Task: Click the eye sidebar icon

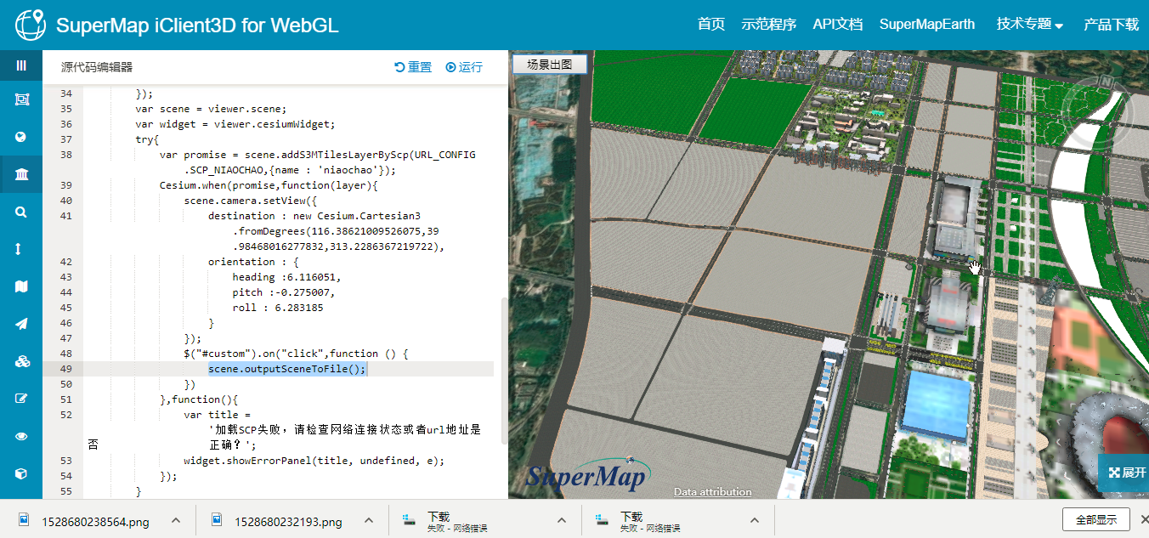Action: coord(21,436)
